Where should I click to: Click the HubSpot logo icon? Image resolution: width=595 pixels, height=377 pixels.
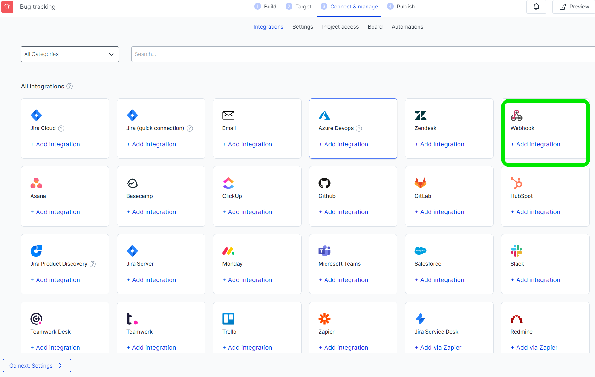click(x=517, y=183)
